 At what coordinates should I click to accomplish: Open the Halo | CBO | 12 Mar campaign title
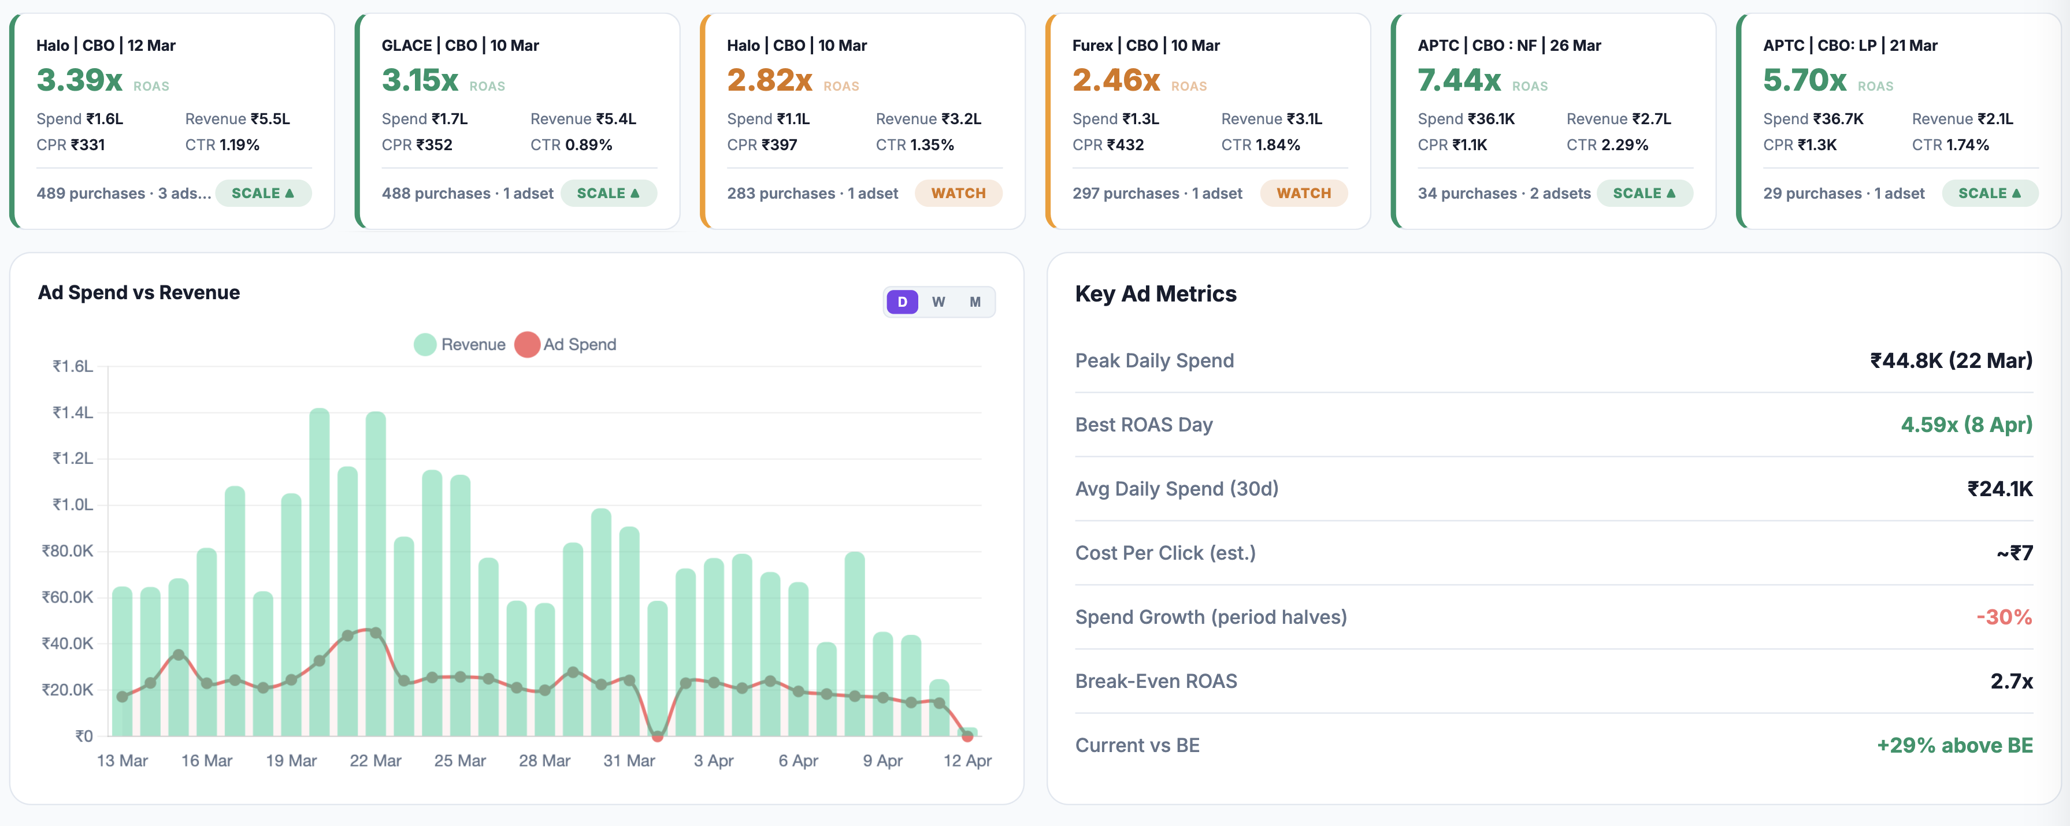pyautogui.click(x=106, y=46)
